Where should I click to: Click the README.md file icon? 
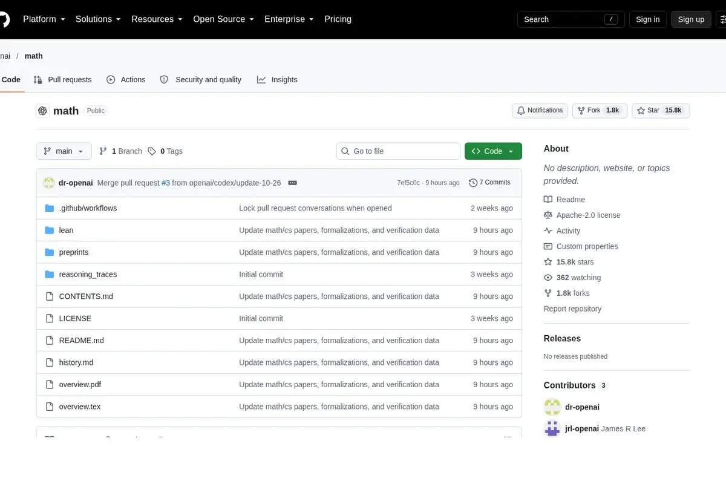coord(50,341)
